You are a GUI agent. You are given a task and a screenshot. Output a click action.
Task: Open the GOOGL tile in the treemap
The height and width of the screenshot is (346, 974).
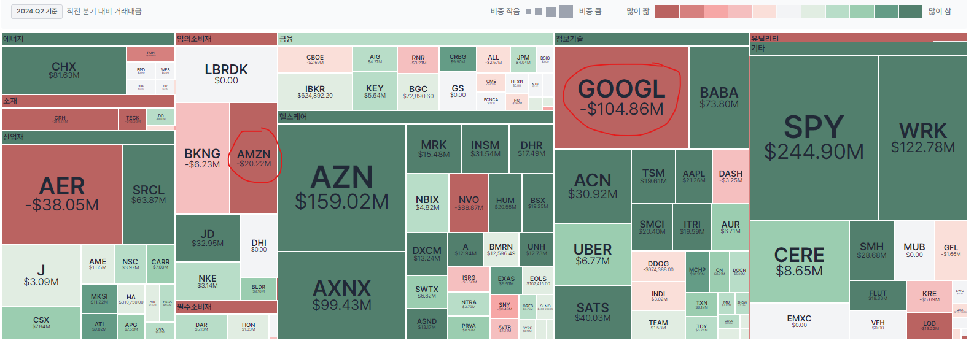tap(621, 97)
